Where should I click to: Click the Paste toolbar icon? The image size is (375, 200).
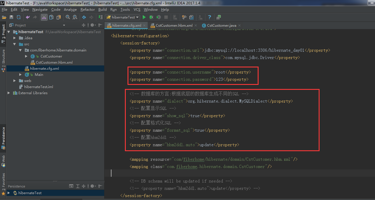click(59, 17)
